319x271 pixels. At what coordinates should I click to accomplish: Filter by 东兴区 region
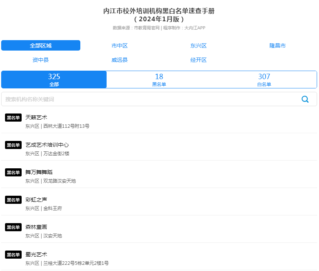click(x=199, y=46)
